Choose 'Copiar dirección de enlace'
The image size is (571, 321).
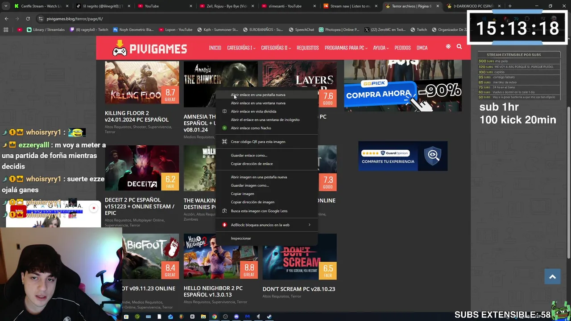[x=266, y=164]
